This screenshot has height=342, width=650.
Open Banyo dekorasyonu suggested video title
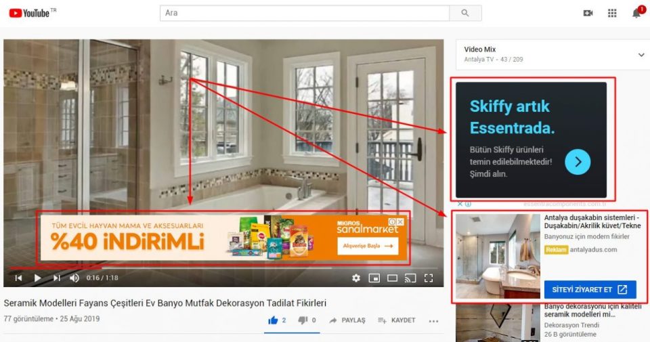592,310
